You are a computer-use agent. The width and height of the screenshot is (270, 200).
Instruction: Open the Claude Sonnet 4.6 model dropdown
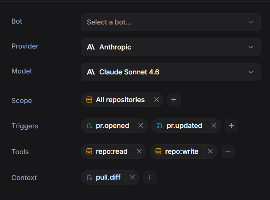point(170,72)
